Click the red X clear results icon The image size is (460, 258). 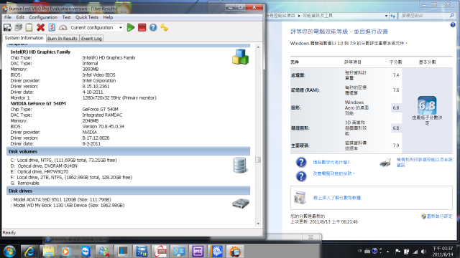pos(40,27)
